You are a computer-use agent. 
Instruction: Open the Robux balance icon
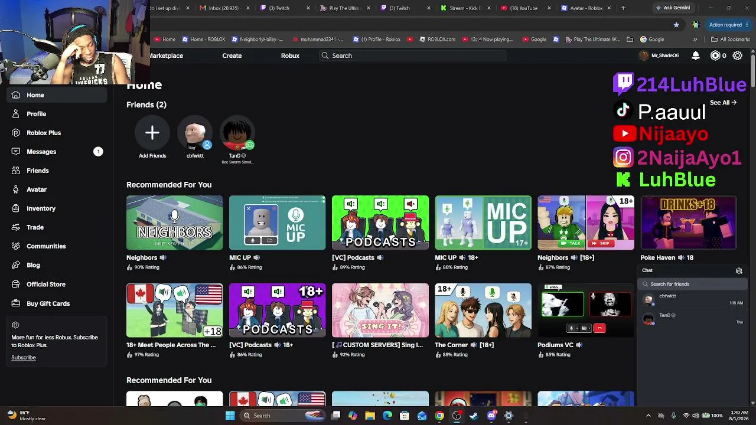[715, 55]
